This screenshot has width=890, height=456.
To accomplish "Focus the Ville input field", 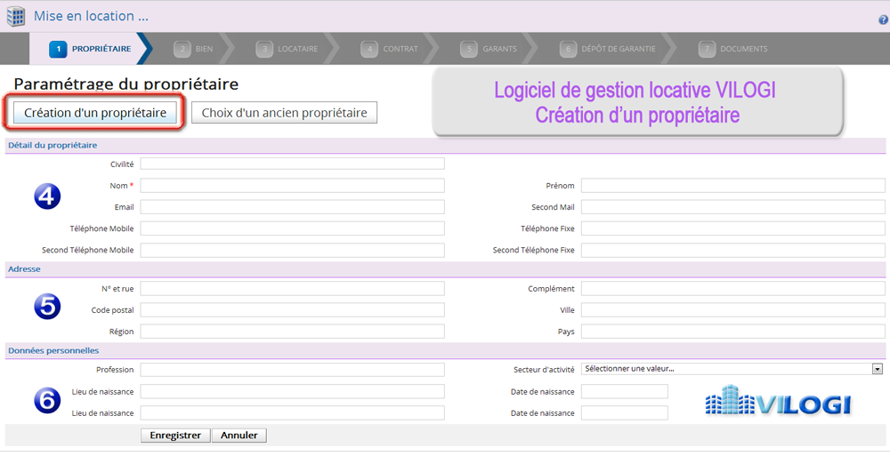I will [732, 310].
